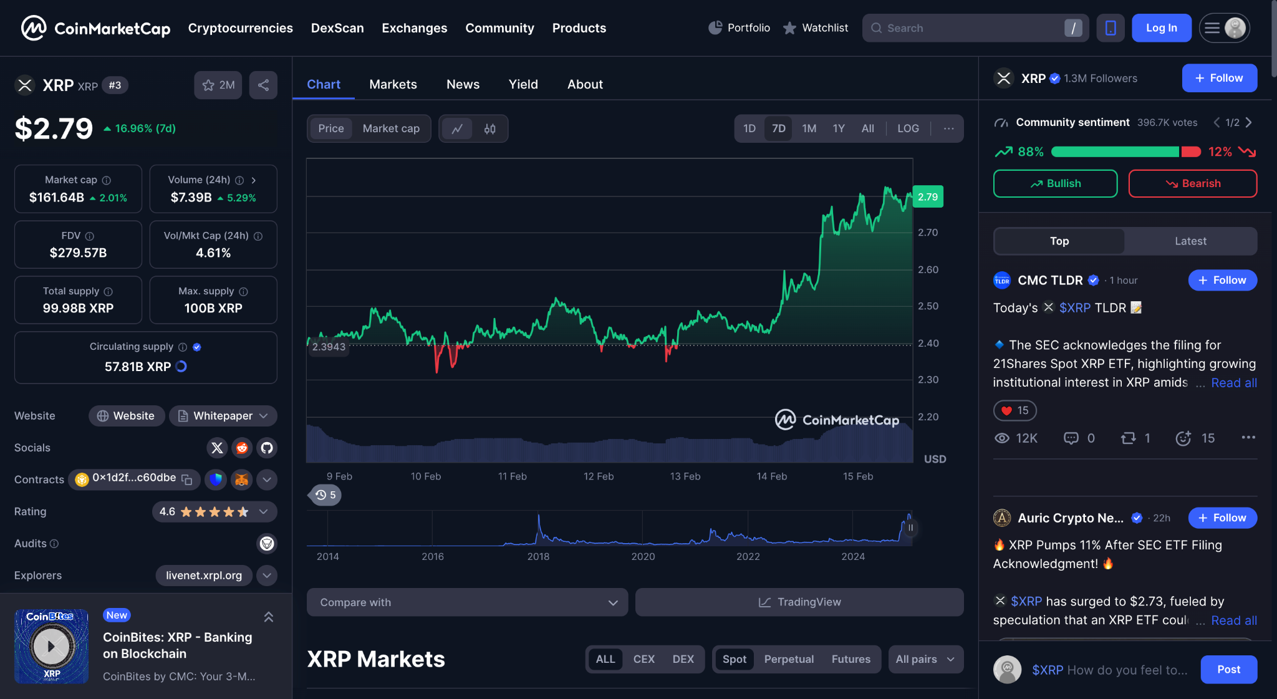This screenshot has width=1277, height=699.
Task: Click the mobile app phone icon
Action: click(1111, 28)
